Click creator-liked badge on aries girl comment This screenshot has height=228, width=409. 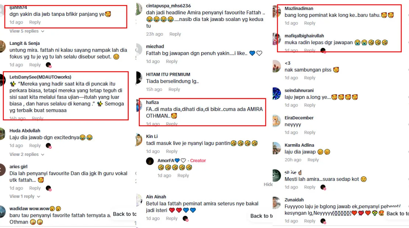[49, 188]
